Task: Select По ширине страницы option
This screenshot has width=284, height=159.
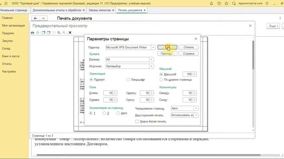Action: pos(161,79)
